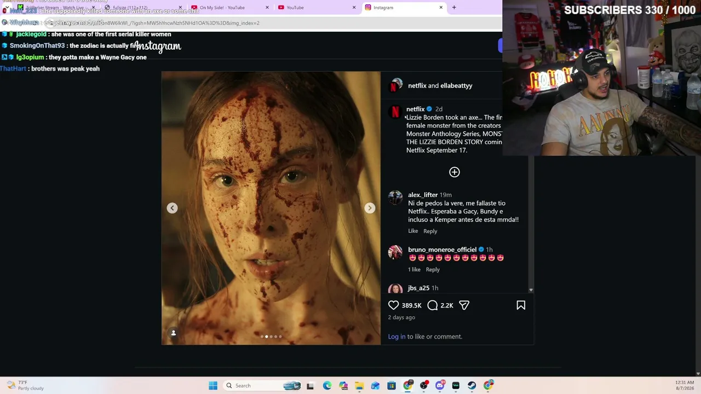701x394 pixels.
Task: Open Task View from the taskbar
Action: (311, 386)
